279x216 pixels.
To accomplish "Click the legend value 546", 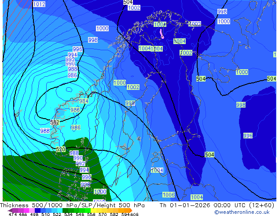I will tap(80, 214).
